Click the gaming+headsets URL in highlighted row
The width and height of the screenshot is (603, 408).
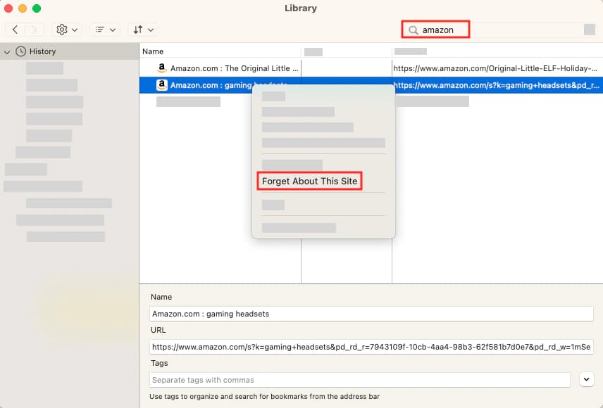tap(495, 85)
